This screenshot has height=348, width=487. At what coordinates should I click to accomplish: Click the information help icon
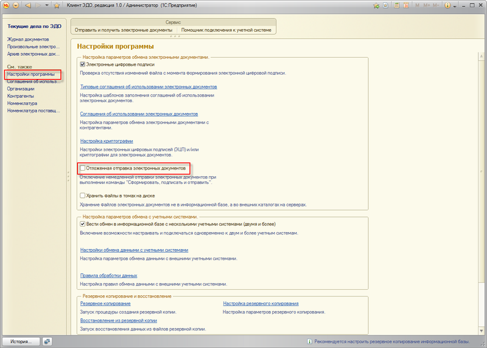click(447, 5)
